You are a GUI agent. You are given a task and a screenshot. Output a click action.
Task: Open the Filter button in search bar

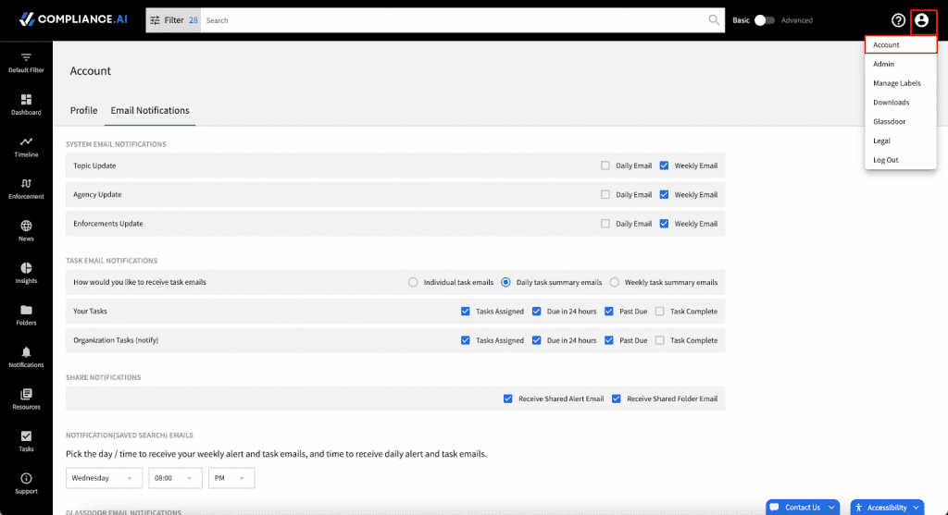[x=173, y=20]
